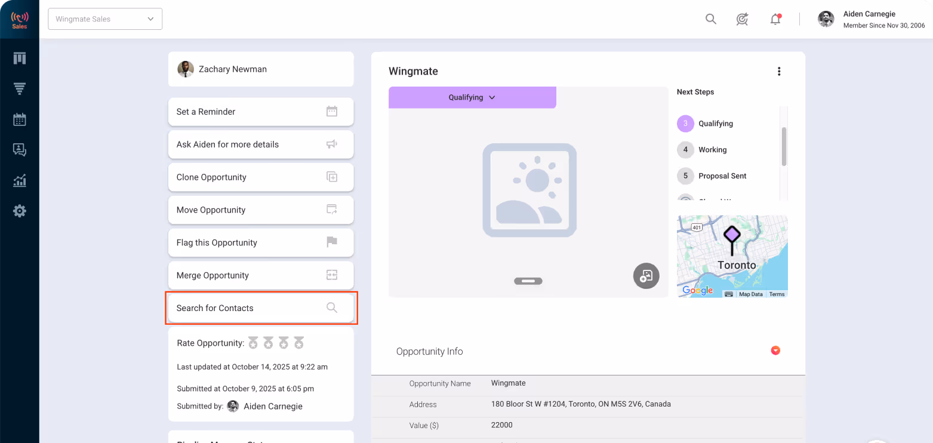
Task: Click the map keyboard shortcuts icon
Action: click(729, 294)
